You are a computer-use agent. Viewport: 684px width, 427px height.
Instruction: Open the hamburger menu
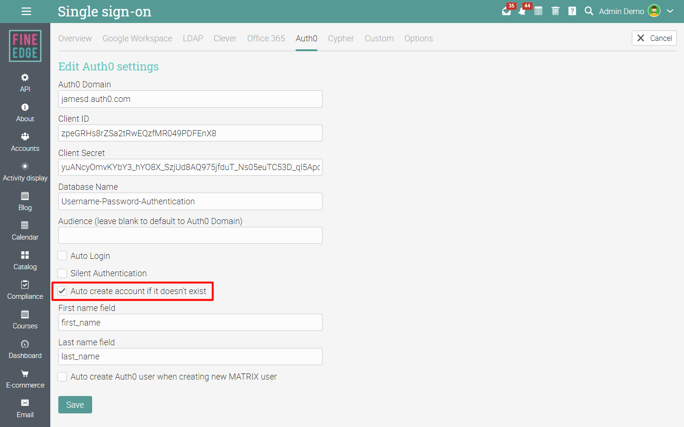point(26,11)
